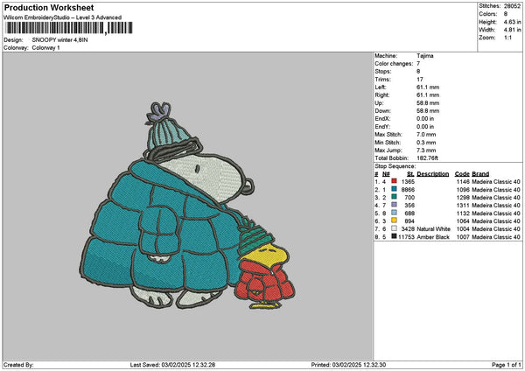
Task: Click the 'Brand' column header
Action: point(480,174)
